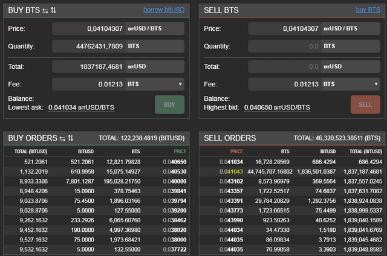Image resolution: width=387 pixels, height=256 pixels.
Task: Select the Total field in the buy form
Action: pyautogui.click(x=88, y=66)
